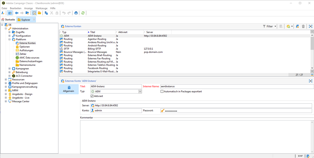Select AMC Data sources in tree

pyautogui.click(x=29, y=58)
